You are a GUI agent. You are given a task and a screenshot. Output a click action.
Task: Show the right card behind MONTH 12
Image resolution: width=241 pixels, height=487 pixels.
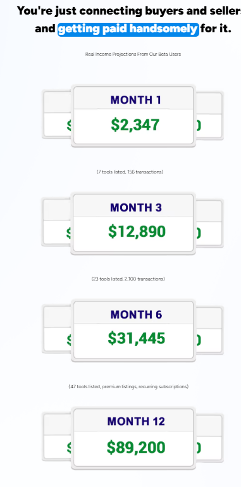[209, 438]
